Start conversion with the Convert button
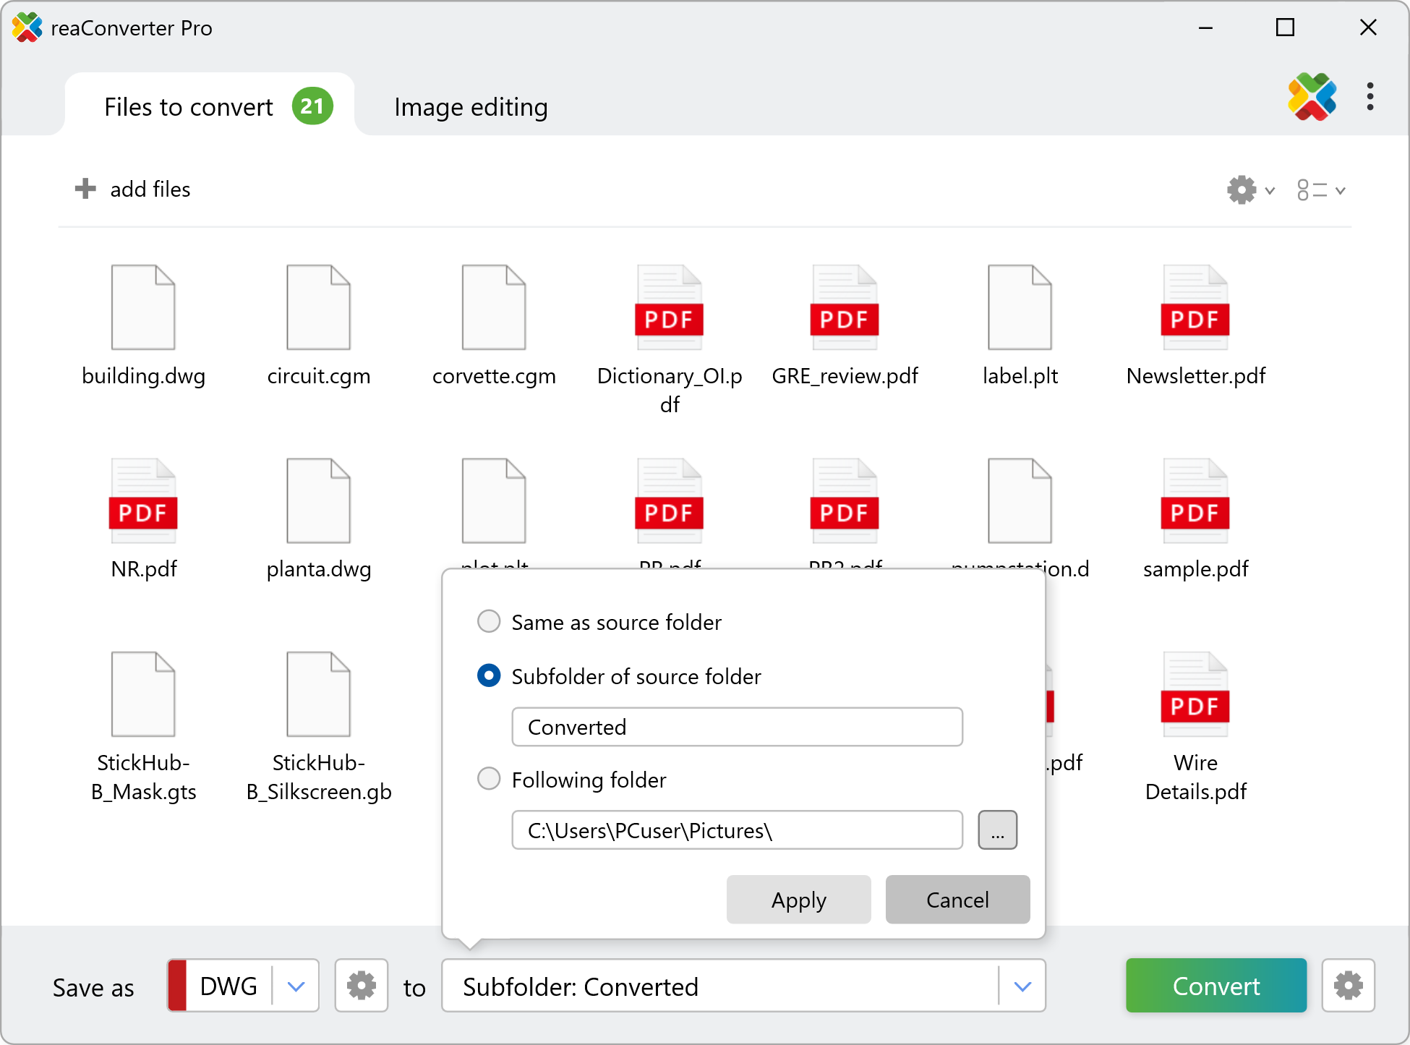The width and height of the screenshot is (1410, 1045). point(1215,986)
